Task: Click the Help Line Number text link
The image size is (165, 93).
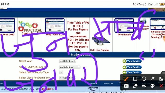Action: 100,50
